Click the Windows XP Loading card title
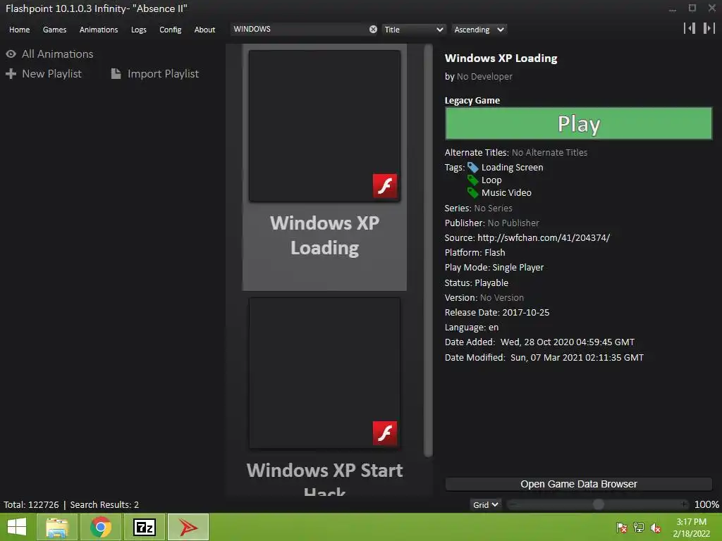 (324, 235)
